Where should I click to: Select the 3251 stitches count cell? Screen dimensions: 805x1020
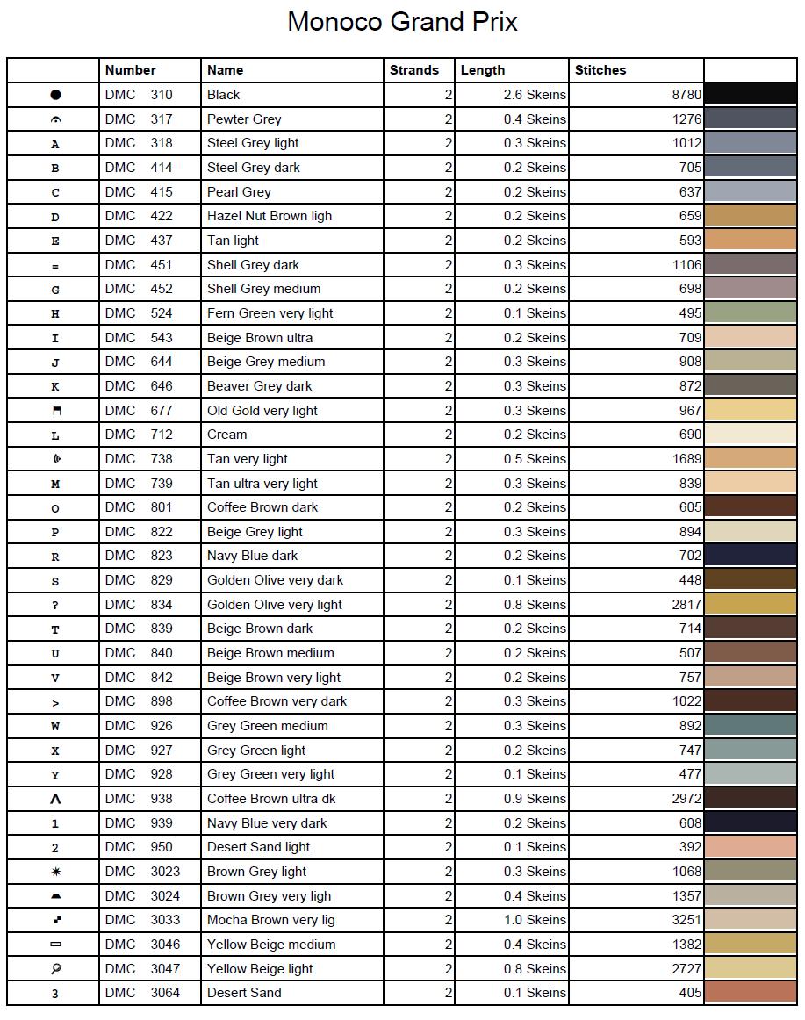click(x=686, y=920)
